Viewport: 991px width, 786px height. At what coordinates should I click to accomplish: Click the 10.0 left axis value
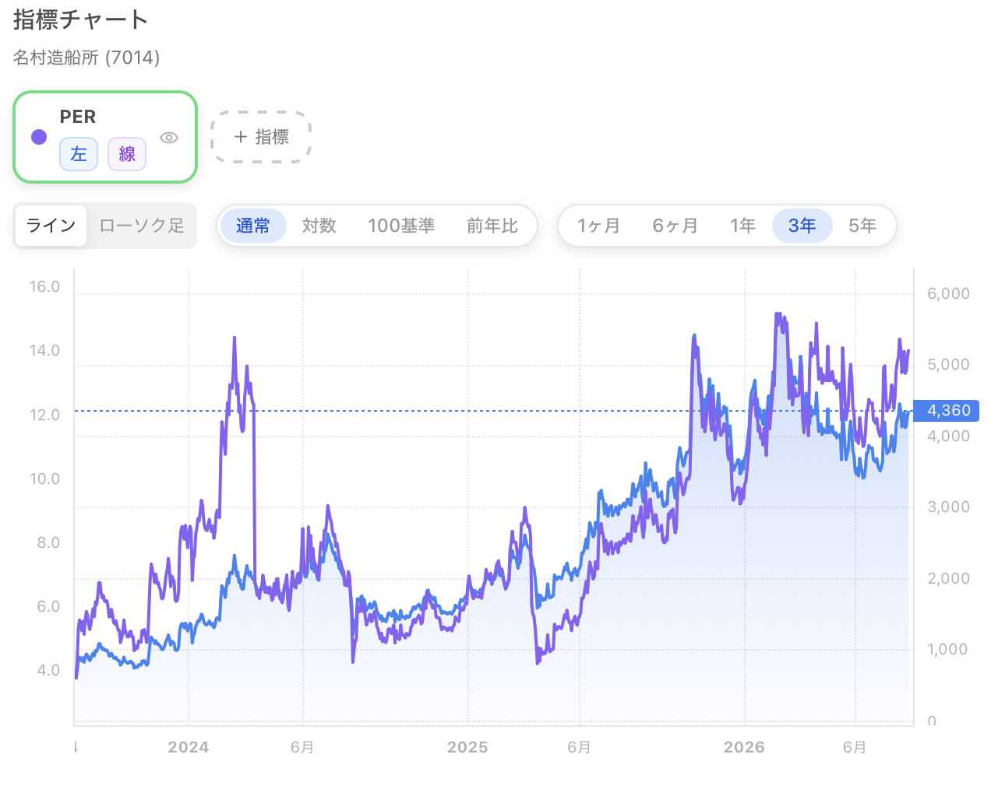pyautogui.click(x=44, y=479)
